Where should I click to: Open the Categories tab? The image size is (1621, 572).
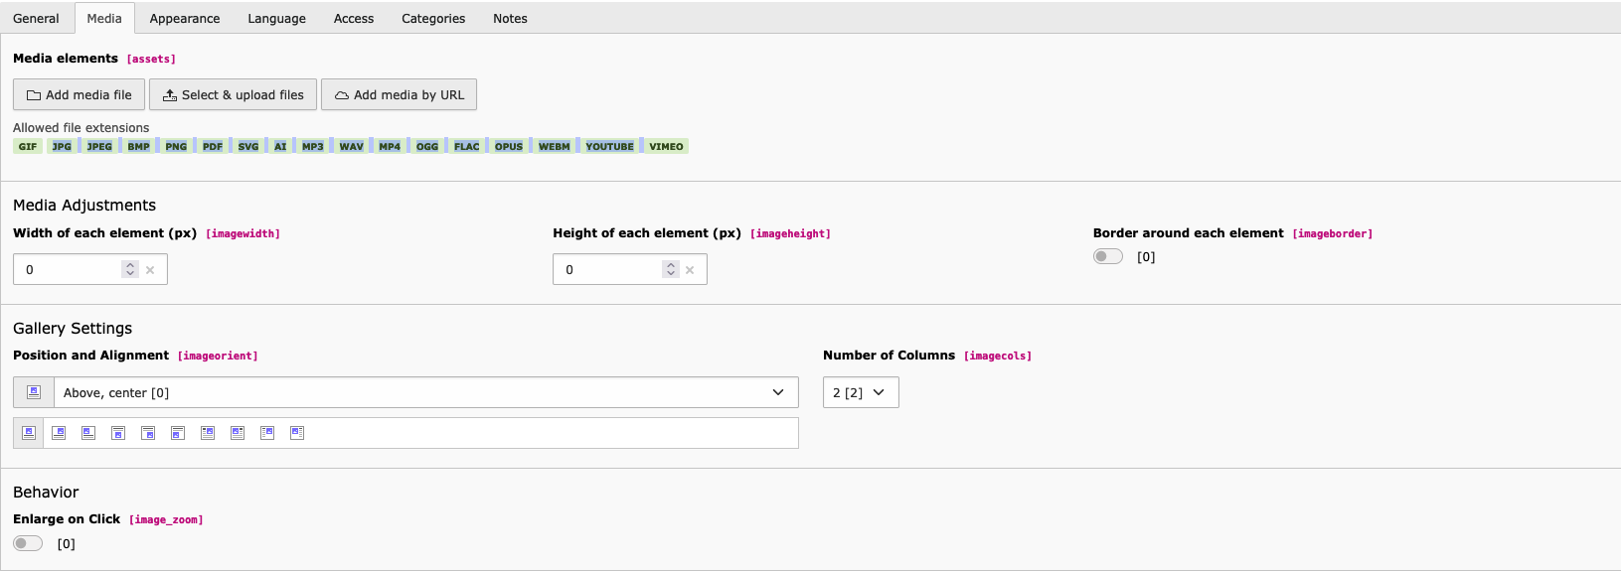click(x=433, y=19)
